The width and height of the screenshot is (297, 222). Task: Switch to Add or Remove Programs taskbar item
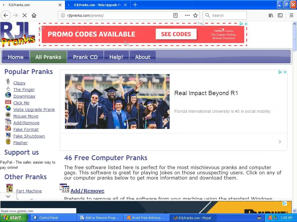click(x=100, y=218)
